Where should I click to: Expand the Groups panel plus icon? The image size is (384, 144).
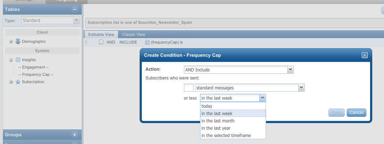(74, 135)
